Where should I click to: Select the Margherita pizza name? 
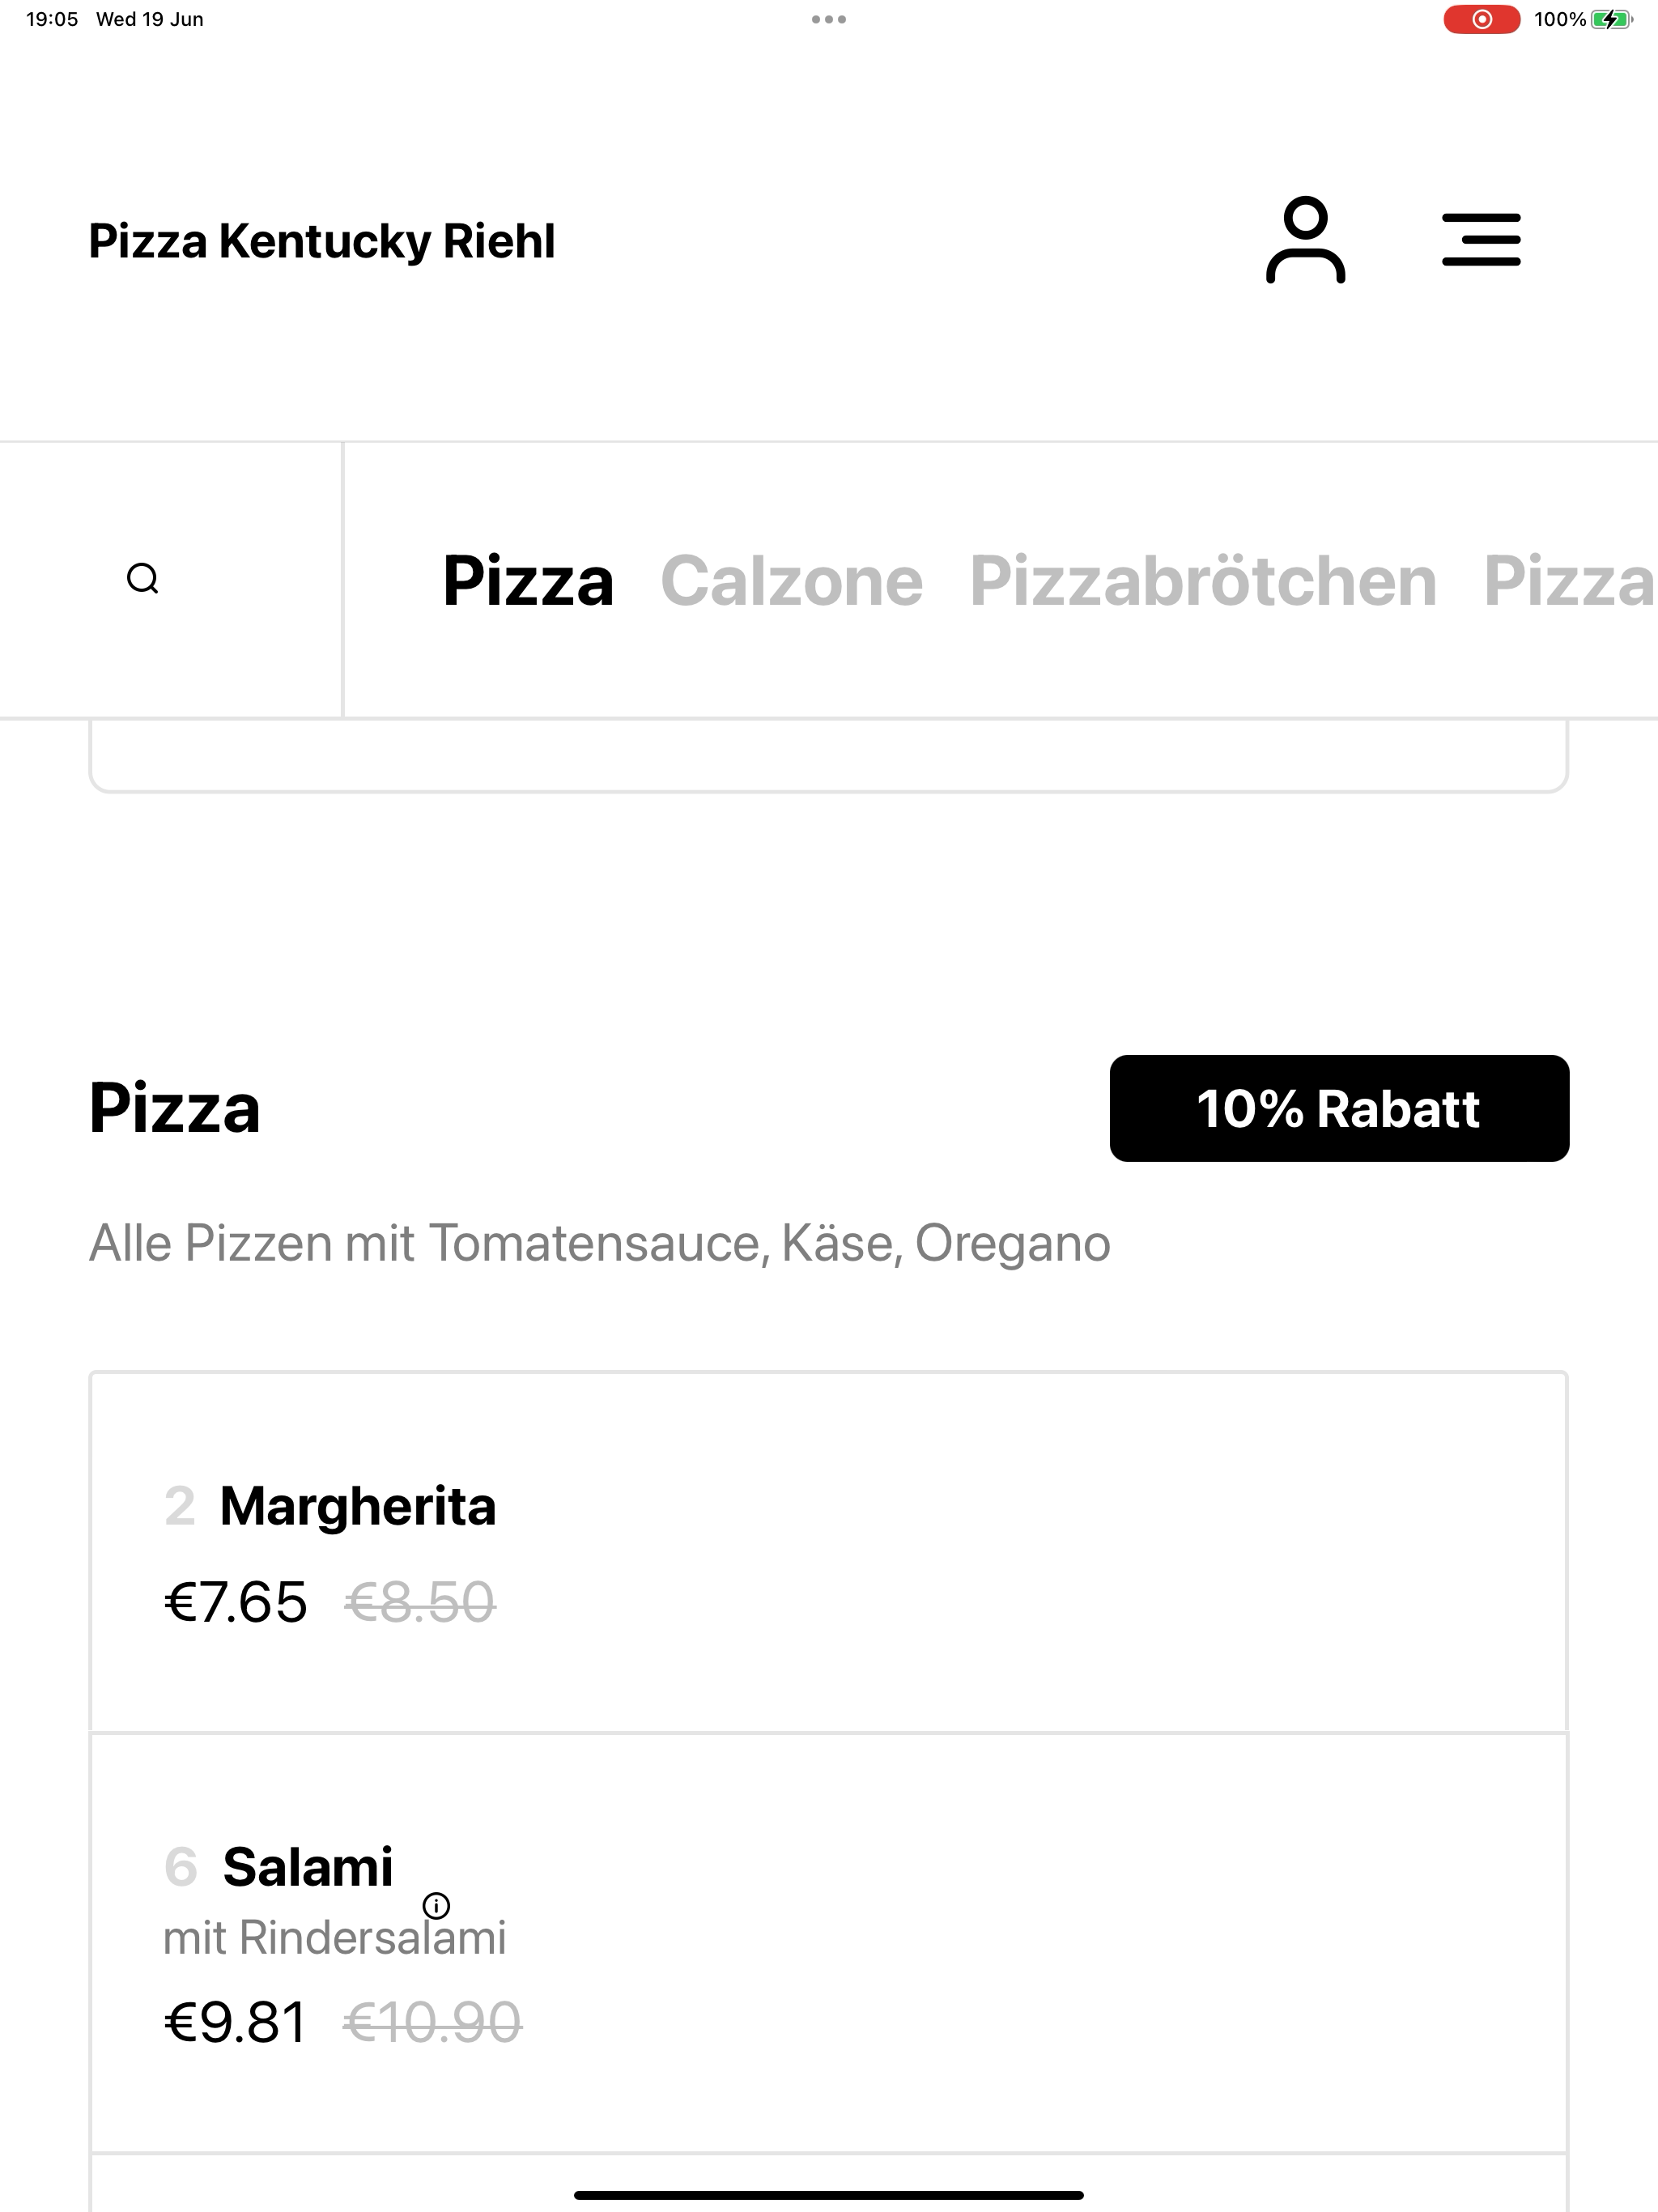pyautogui.click(x=357, y=1506)
